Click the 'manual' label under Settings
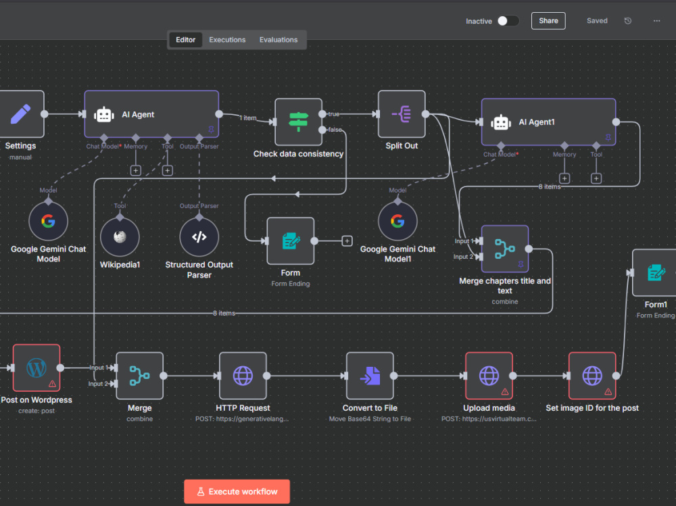The width and height of the screenshot is (676, 506). [x=20, y=157]
